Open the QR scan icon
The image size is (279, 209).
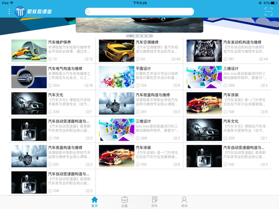268,12
